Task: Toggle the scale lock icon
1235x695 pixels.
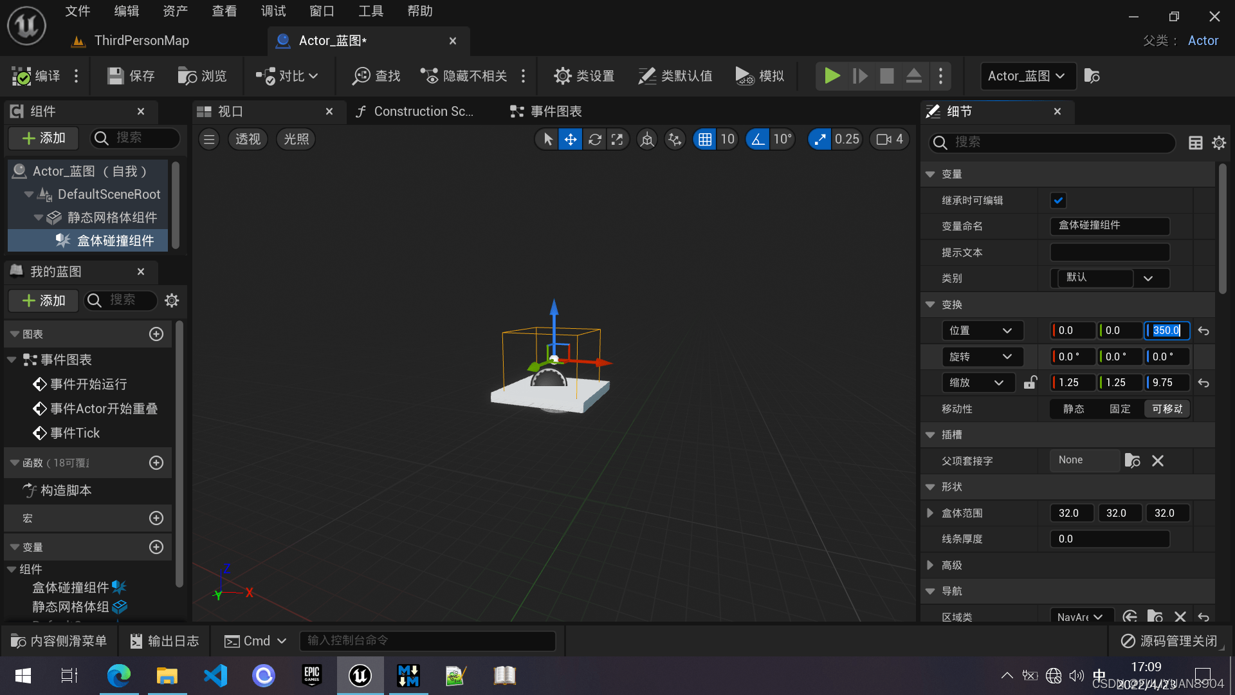Action: tap(1030, 382)
